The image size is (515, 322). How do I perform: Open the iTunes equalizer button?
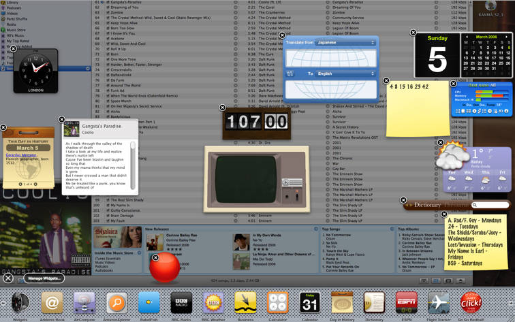click(436, 281)
